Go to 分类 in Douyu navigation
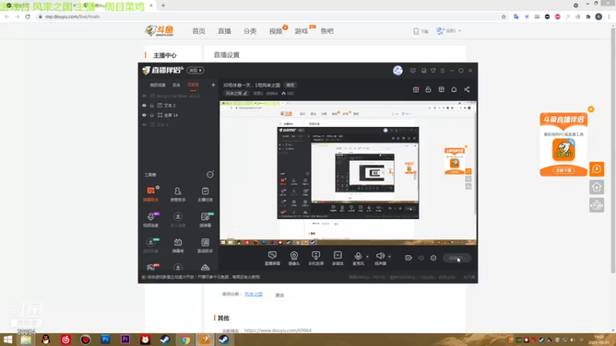Viewport: 616px width, 346px height. 249,31
